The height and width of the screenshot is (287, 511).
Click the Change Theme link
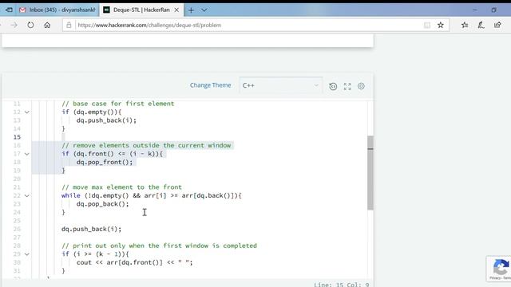[x=210, y=85]
